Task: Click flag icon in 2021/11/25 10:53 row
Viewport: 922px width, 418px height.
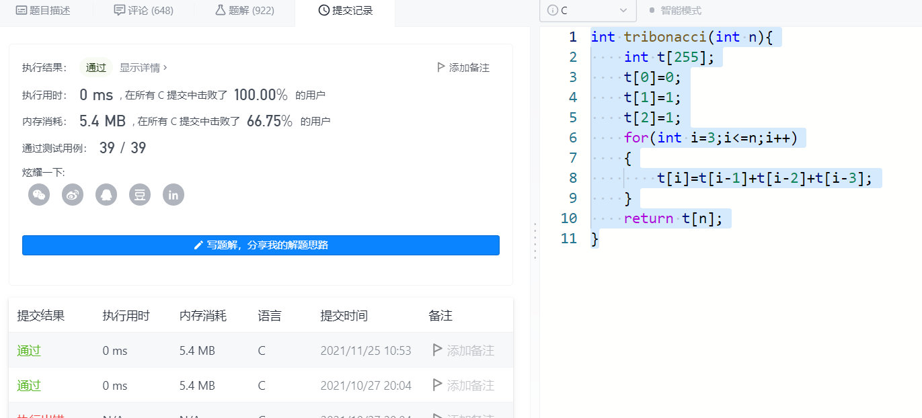Action: 437,350
